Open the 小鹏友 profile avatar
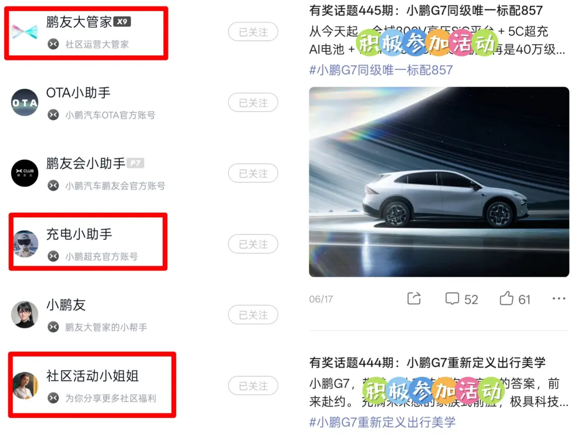Screen dimensions: 578x434 (25, 314)
